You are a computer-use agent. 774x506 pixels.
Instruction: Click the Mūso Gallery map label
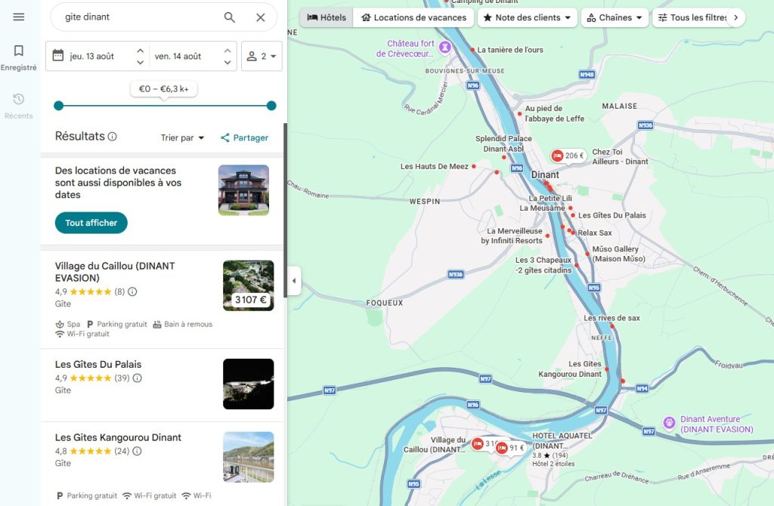[618, 254]
